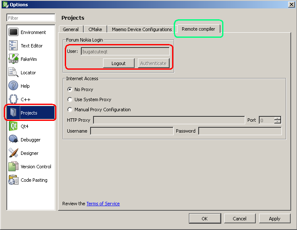Select Projects label in category list
Image resolution: width=297 pixels, height=230 pixels.
pyautogui.click(x=29, y=113)
